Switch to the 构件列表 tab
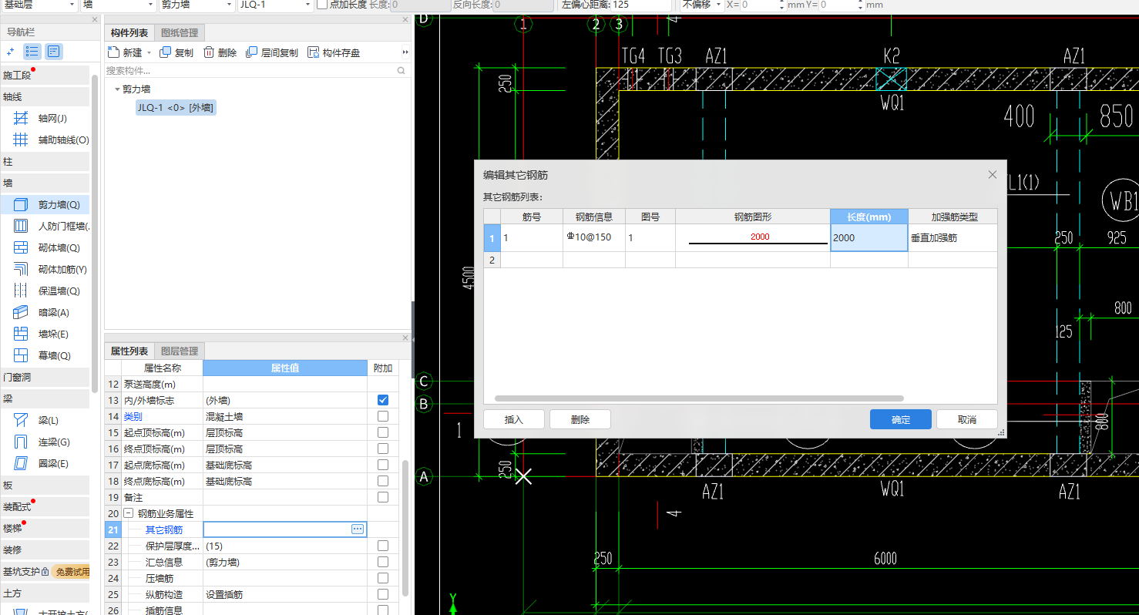This screenshot has height=615, width=1139. [x=129, y=32]
